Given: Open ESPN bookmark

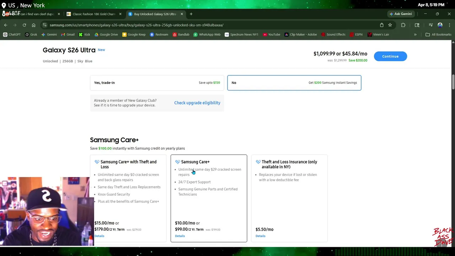Looking at the screenshot, I should click(356, 34).
